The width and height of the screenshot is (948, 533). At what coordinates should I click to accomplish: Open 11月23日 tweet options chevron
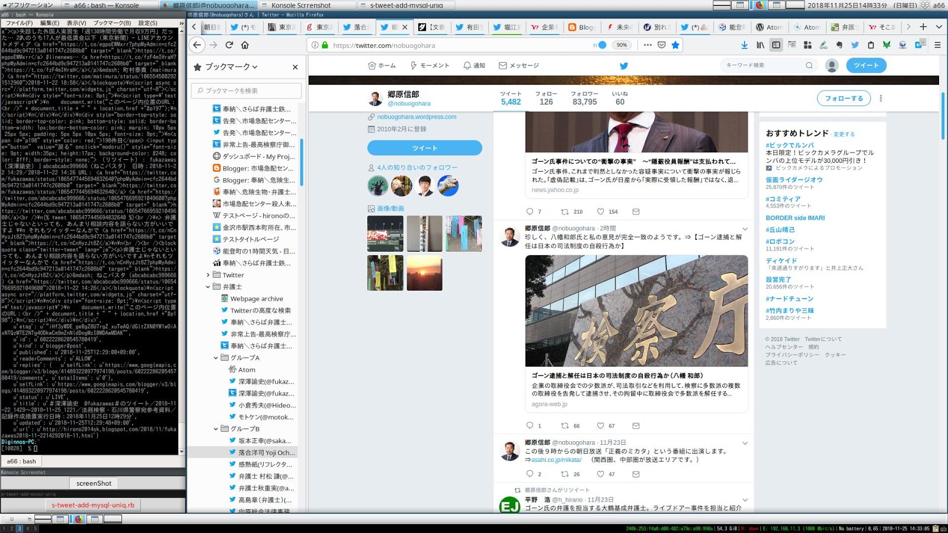[x=745, y=443]
